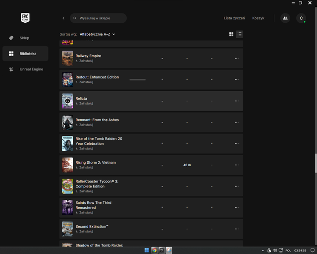This screenshot has width=317, height=254.
Task: Click Zainstaluj under Saints Row The Third
Action: [84, 212]
